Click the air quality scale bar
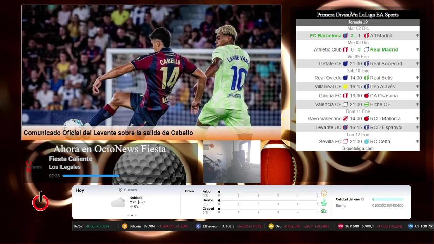This screenshot has width=434, height=244. click(388, 199)
